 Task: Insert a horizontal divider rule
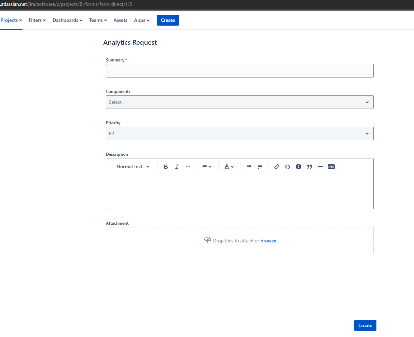point(320,167)
